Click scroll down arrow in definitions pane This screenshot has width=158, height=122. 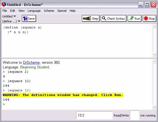(x=154, y=54)
